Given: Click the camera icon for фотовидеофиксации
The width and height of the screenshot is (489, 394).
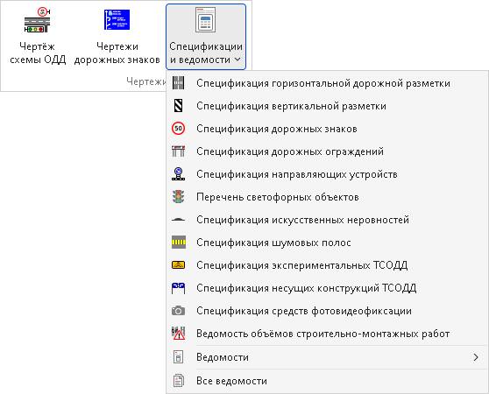Looking at the screenshot, I should point(179,311).
